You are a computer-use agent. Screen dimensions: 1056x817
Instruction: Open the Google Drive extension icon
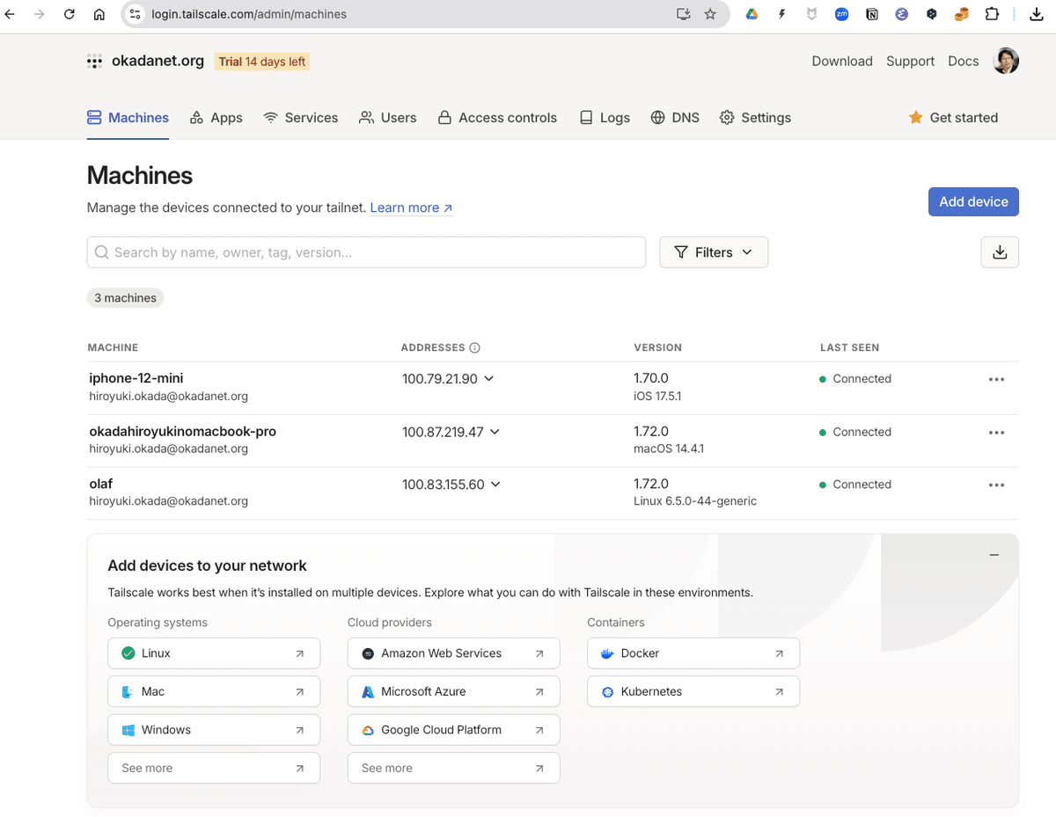click(752, 14)
